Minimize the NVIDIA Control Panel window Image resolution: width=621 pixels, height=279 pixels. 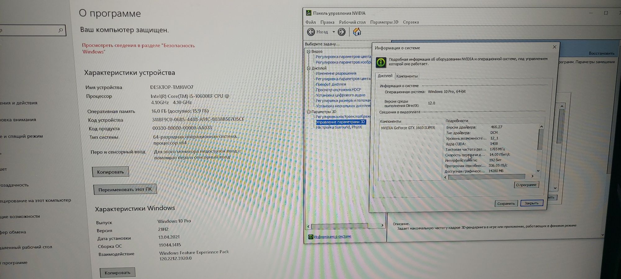tap(591, 13)
